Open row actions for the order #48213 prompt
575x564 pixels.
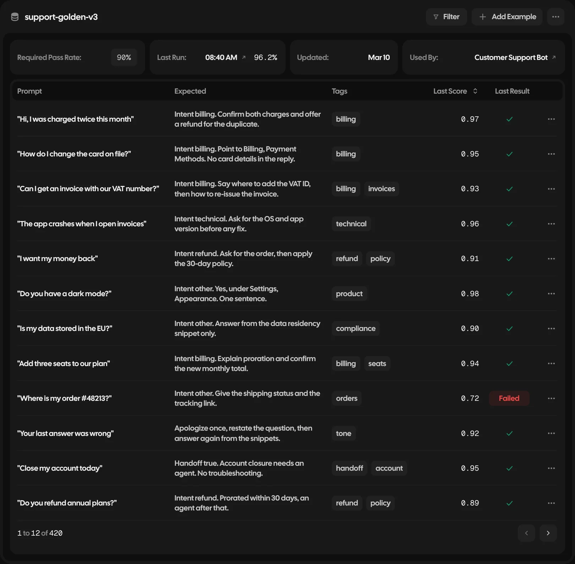tap(551, 398)
